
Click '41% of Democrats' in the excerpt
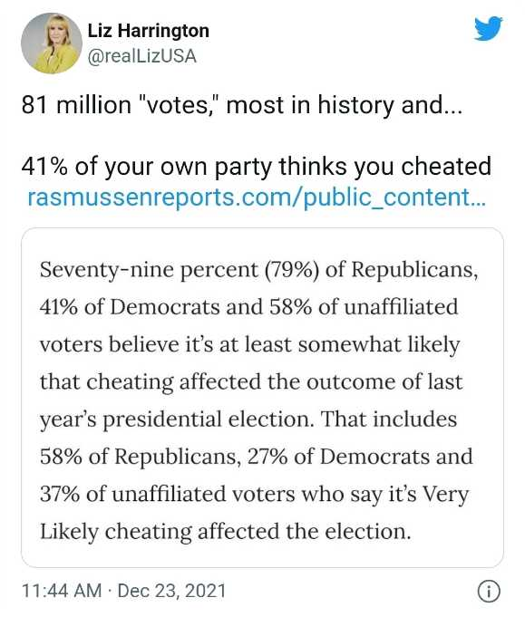coord(130,307)
